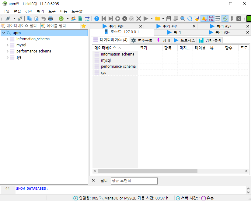Click the Save as snippet icon
Screen dimensions: 251x201
pyautogui.click(x=176, y=19)
